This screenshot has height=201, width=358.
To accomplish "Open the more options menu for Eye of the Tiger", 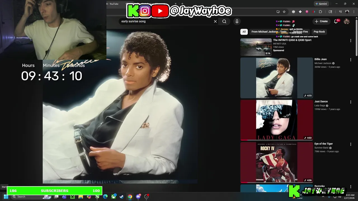I will [x=350, y=144].
